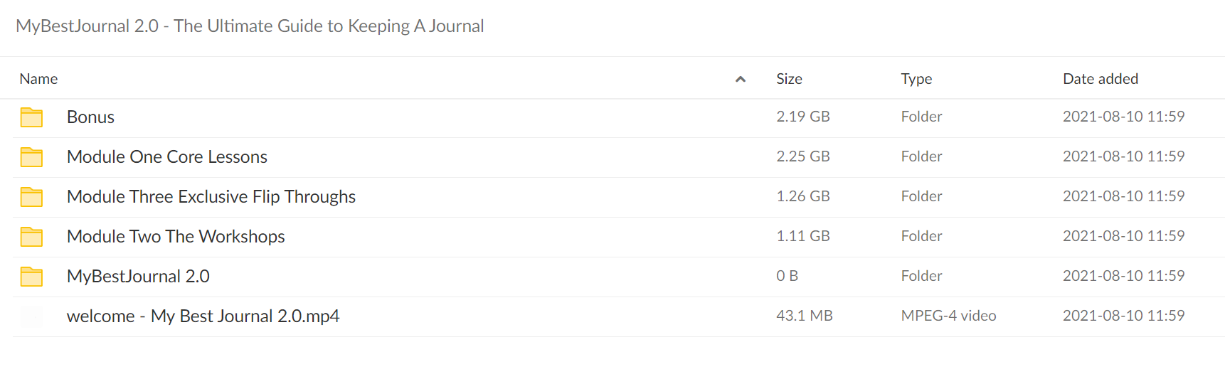1225x384 pixels.
Task: Select the 43.1 MB size cell
Action: (804, 316)
